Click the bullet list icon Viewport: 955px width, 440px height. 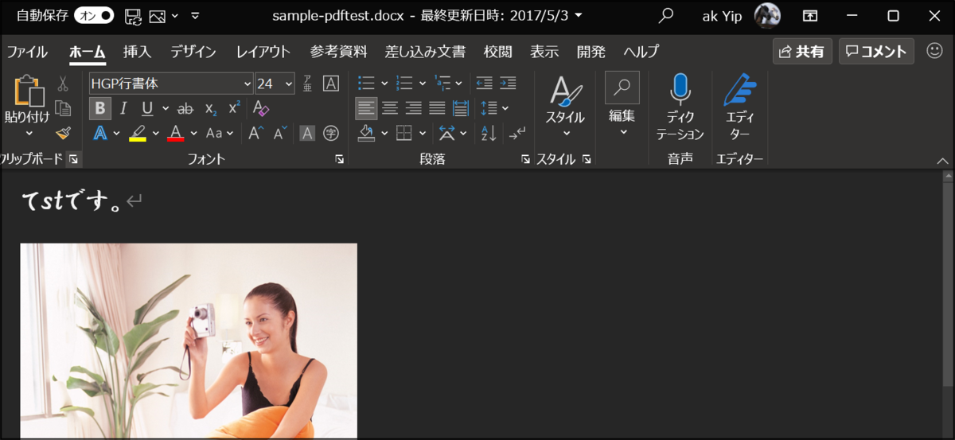coord(366,84)
